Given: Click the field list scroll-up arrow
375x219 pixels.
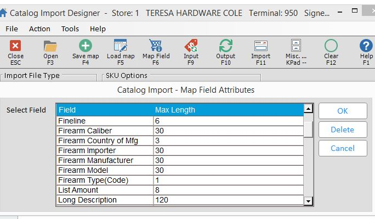Looking at the screenshot, I should tap(308, 109).
